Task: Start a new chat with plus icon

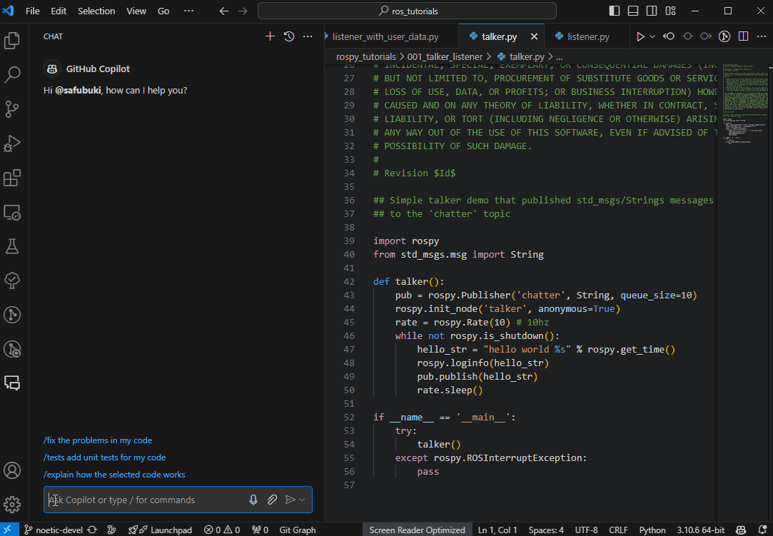Action: click(x=270, y=36)
